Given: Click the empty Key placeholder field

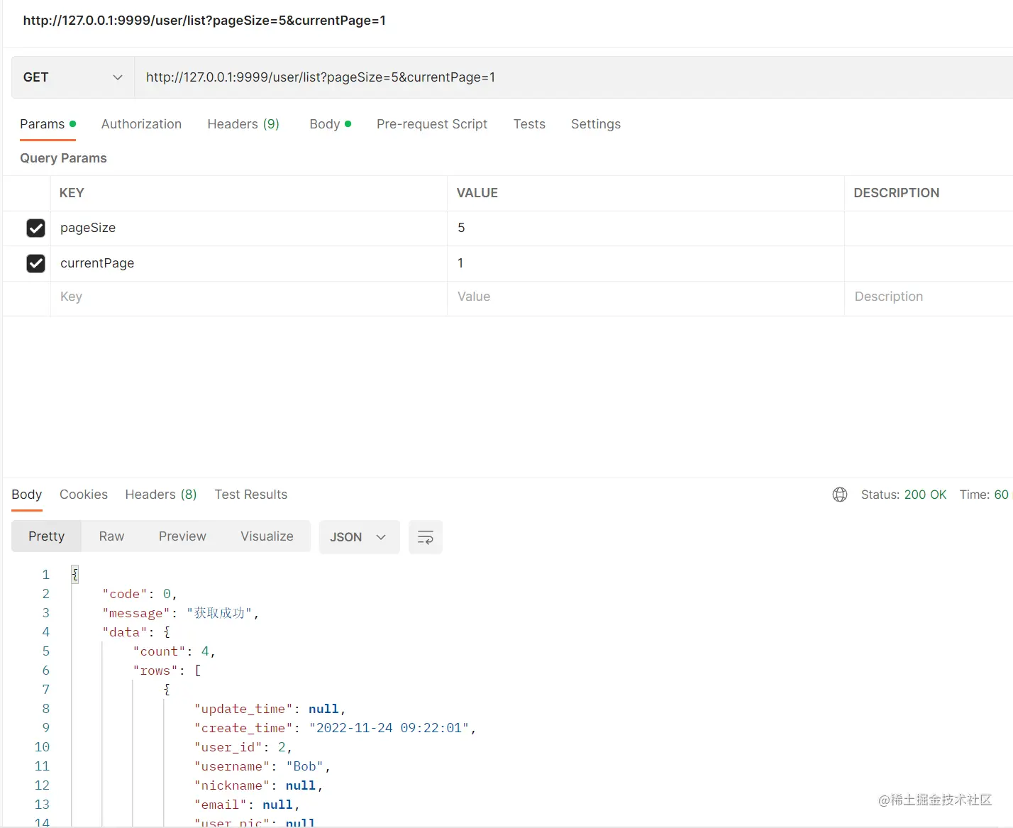Looking at the screenshot, I should [x=249, y=297].
